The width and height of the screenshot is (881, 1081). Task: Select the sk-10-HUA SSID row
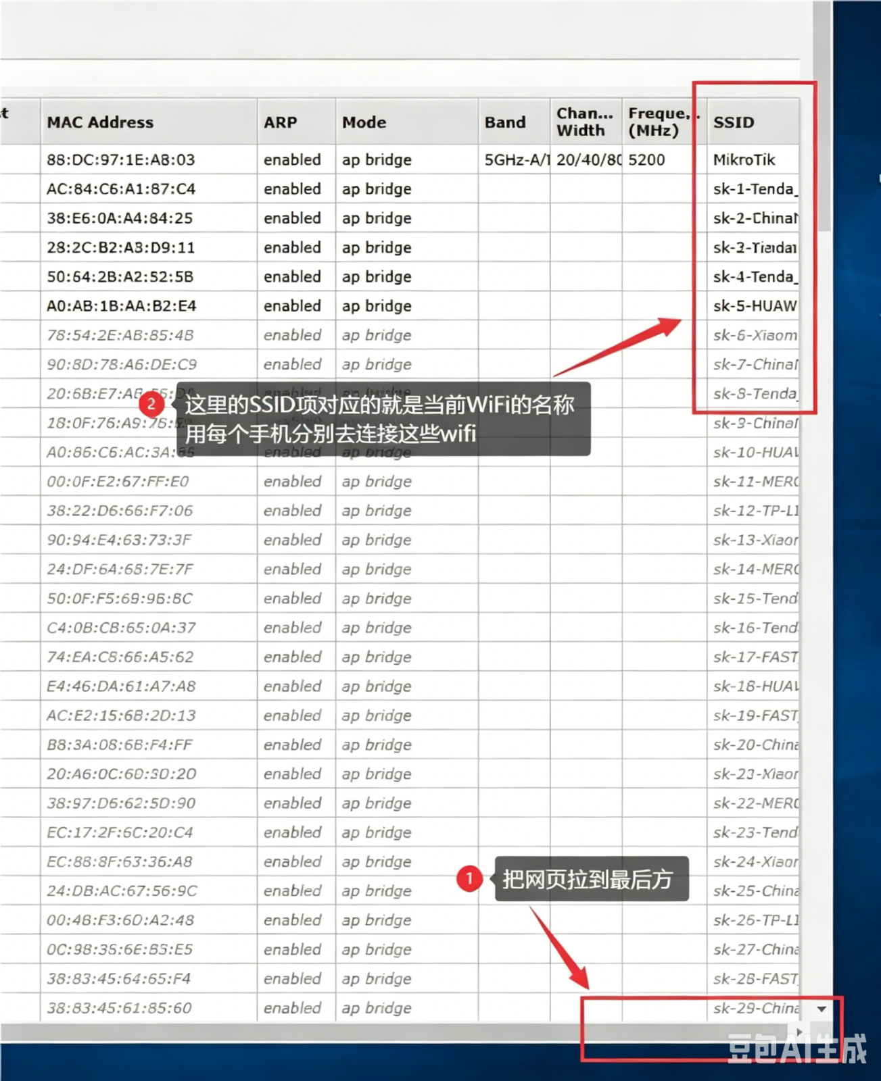coord(755,453)
